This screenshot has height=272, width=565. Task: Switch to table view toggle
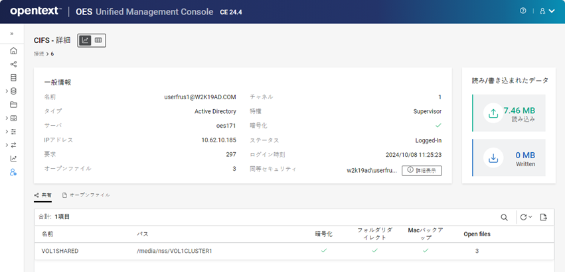coord(98,40)
